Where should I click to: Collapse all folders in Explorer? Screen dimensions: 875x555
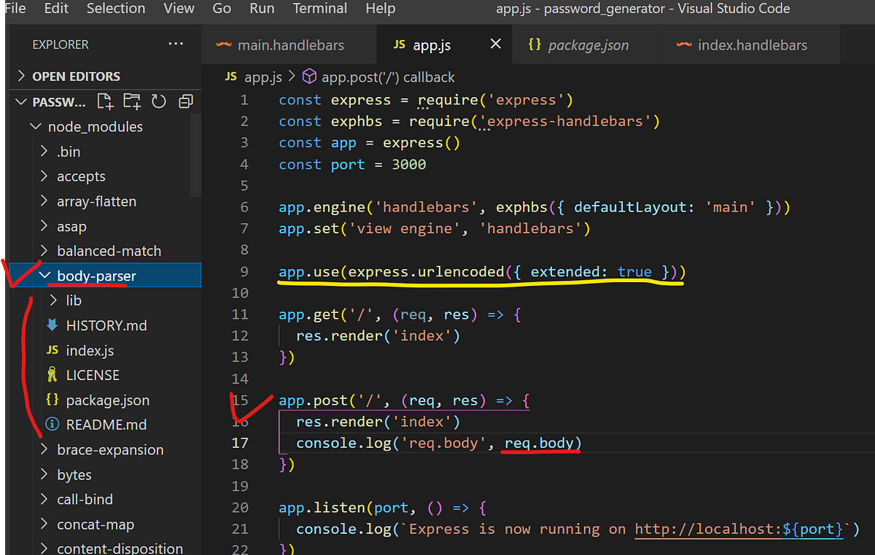184,101
